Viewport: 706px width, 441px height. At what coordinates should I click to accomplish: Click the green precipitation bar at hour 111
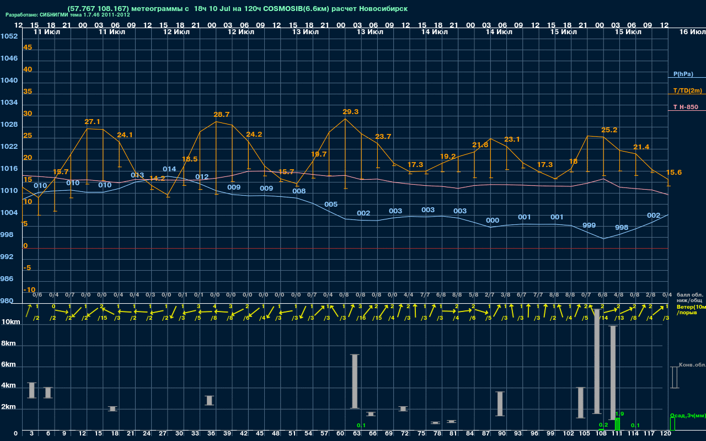[x=617, y=424]
